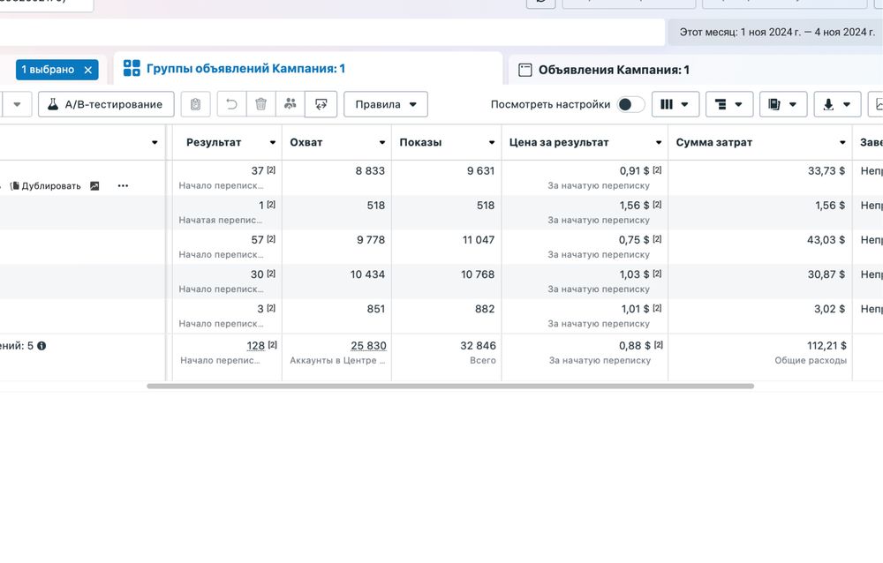This screenshot has width=883, height=563.
Task: Click the trash delete icon
Action: click(260, 104)
